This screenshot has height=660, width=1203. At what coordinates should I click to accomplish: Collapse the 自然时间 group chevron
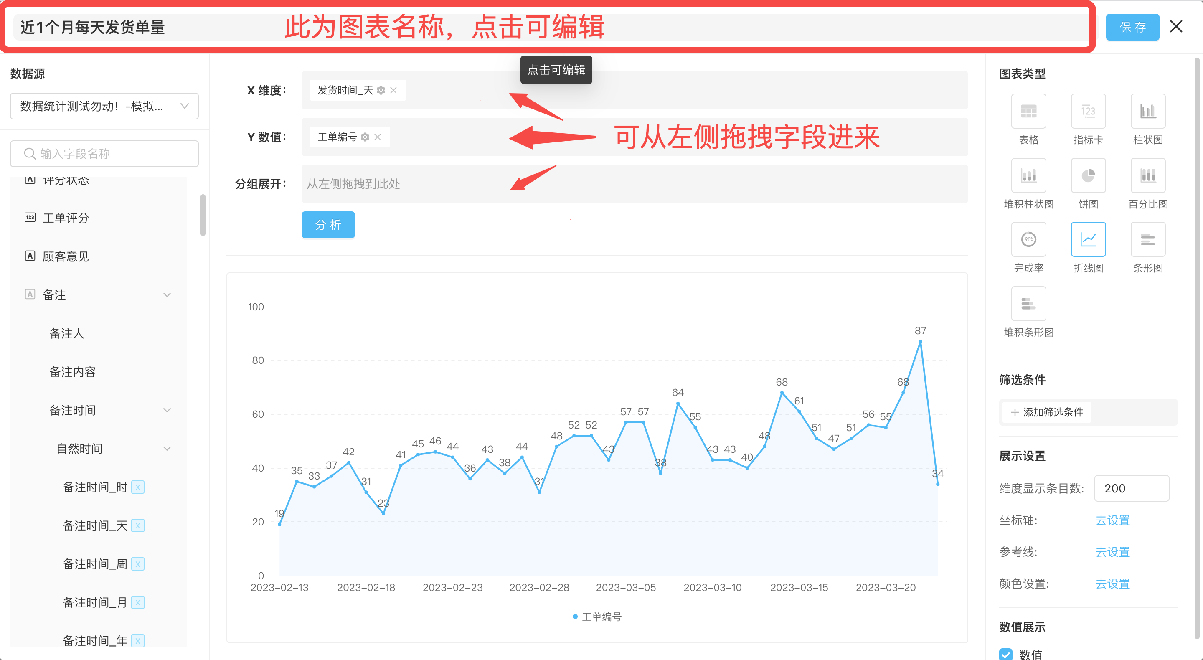tap(167, 448)
